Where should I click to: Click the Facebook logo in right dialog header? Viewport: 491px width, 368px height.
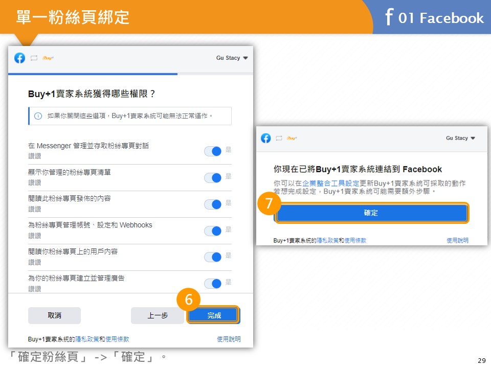(x=266, y=138)
